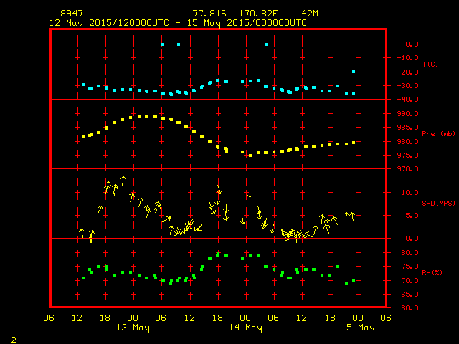
Task: Click the number 2 in bottom-left corner
Action: coord(13,338)
